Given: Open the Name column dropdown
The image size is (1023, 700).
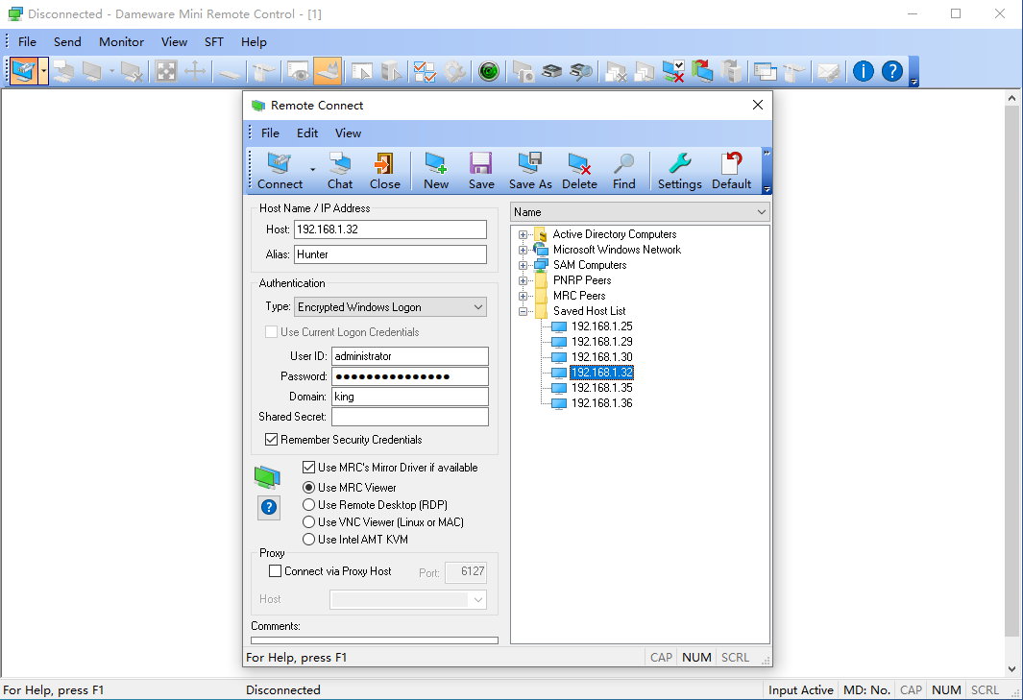Looking at the screenshot, I should (640, 212).
